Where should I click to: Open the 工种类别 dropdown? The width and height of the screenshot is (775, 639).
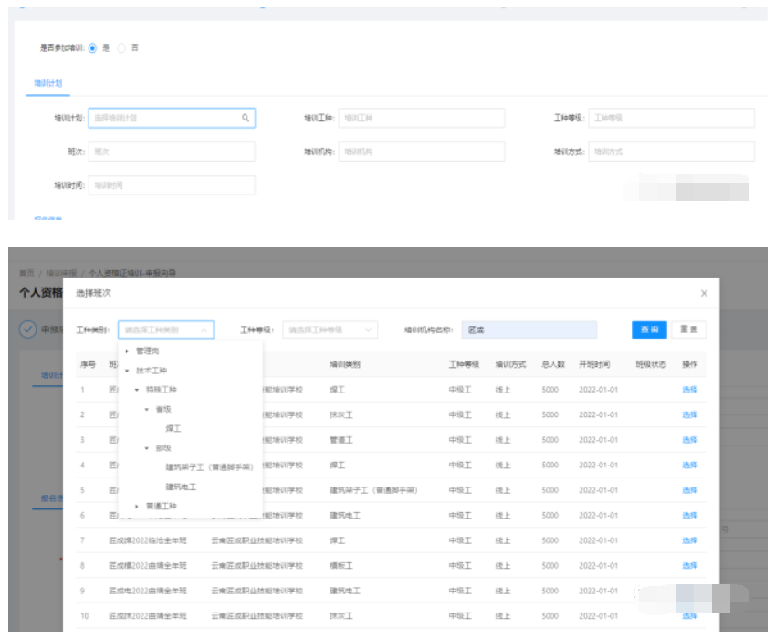[166, 330]
